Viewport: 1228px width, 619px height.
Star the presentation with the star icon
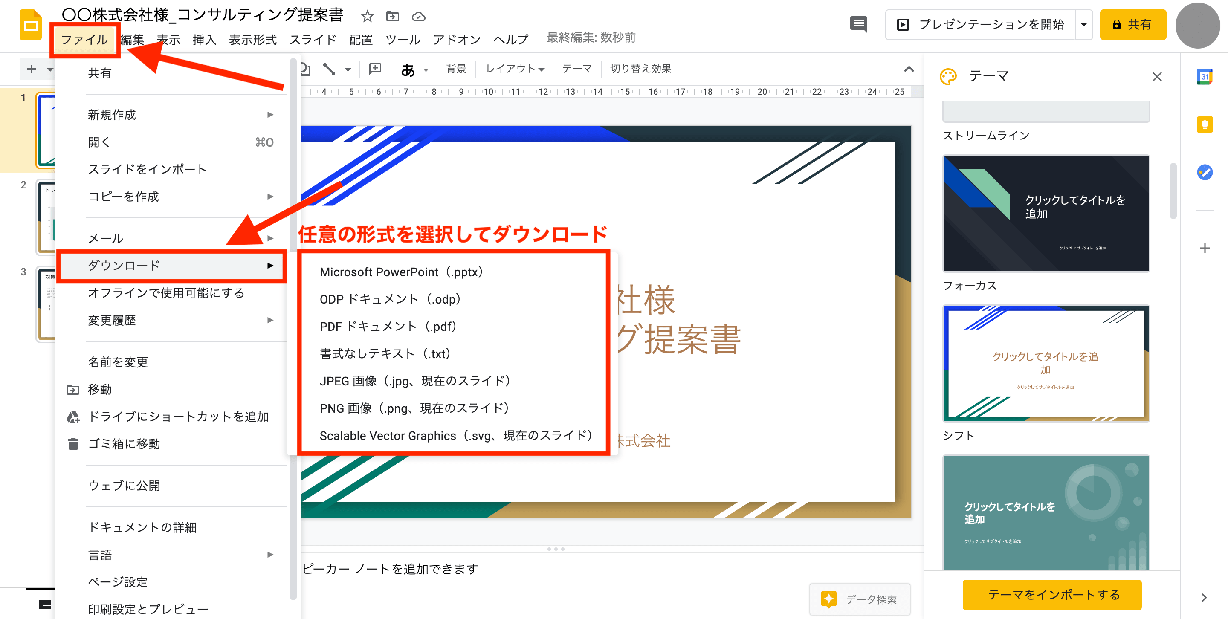pos(367,17)
